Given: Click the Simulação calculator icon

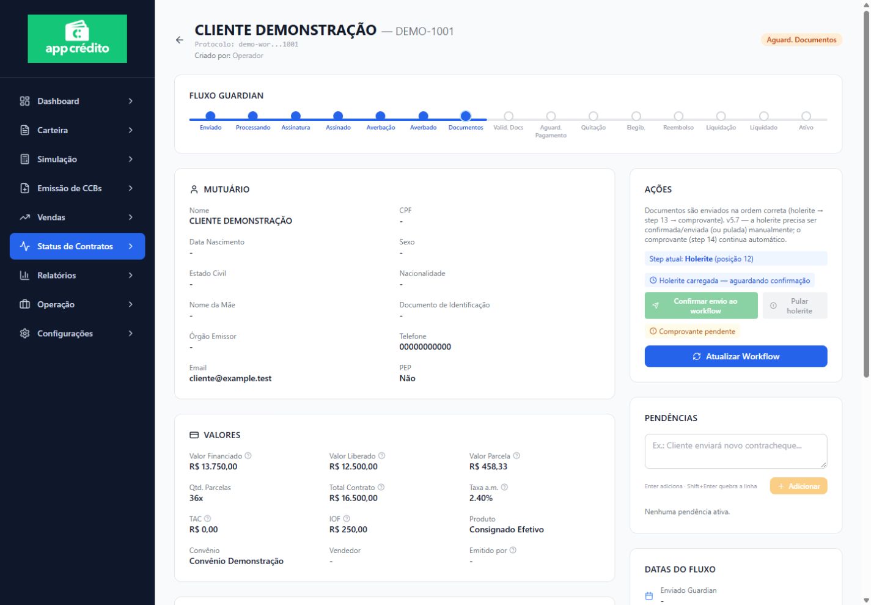Looking at the screenshot, I should click(24, 159).
